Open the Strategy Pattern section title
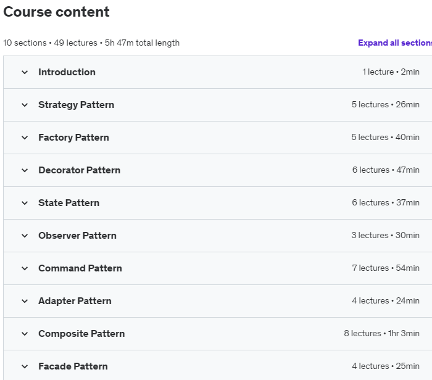432x380 pixels. tap(77, 105)
